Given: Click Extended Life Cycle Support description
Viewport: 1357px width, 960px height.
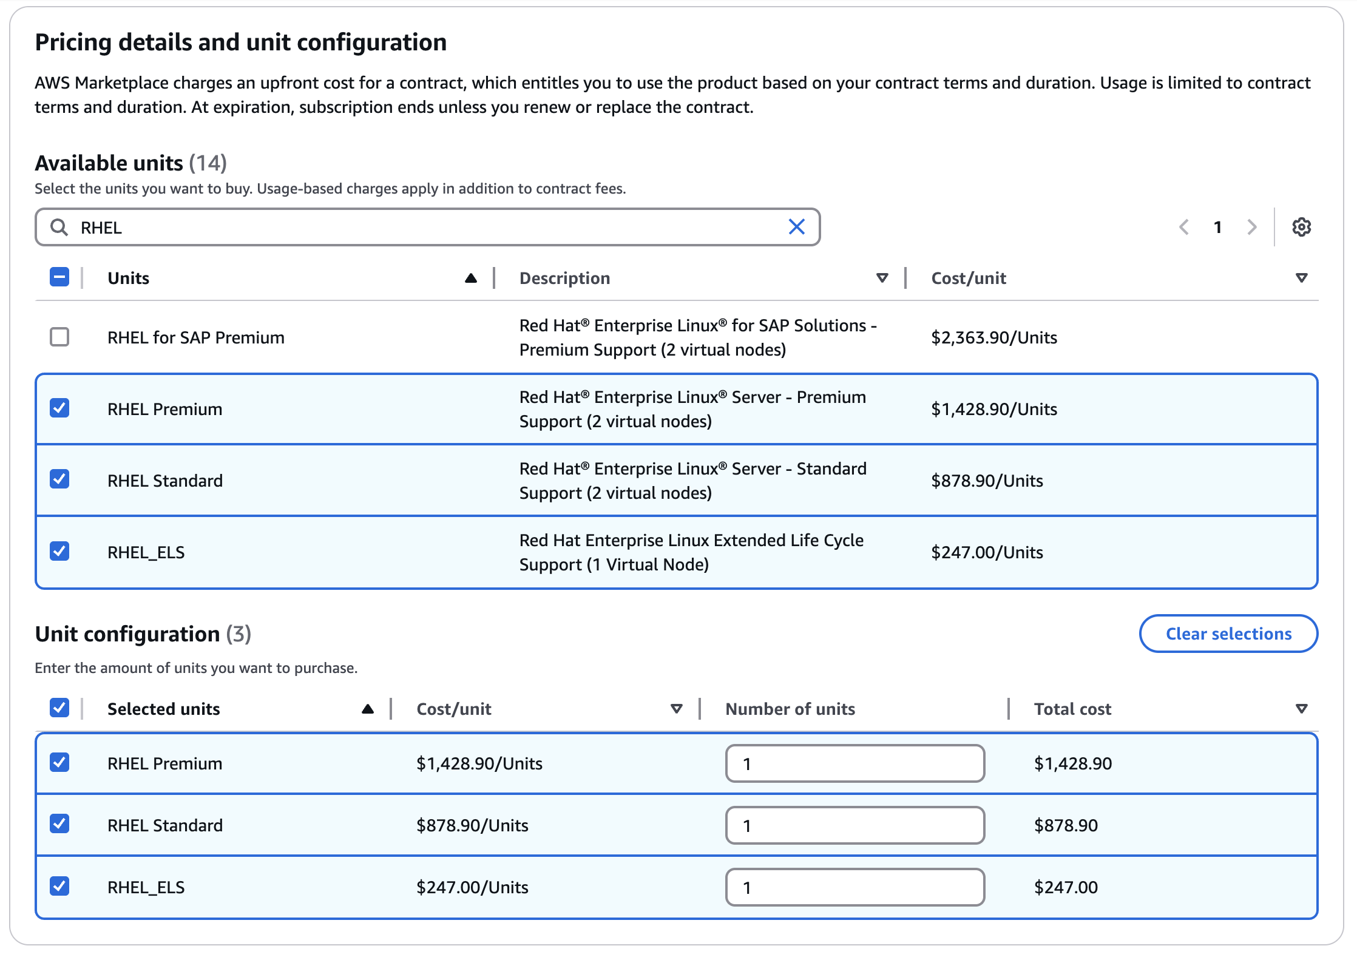Looking at the screenshot, I should 691,552.
